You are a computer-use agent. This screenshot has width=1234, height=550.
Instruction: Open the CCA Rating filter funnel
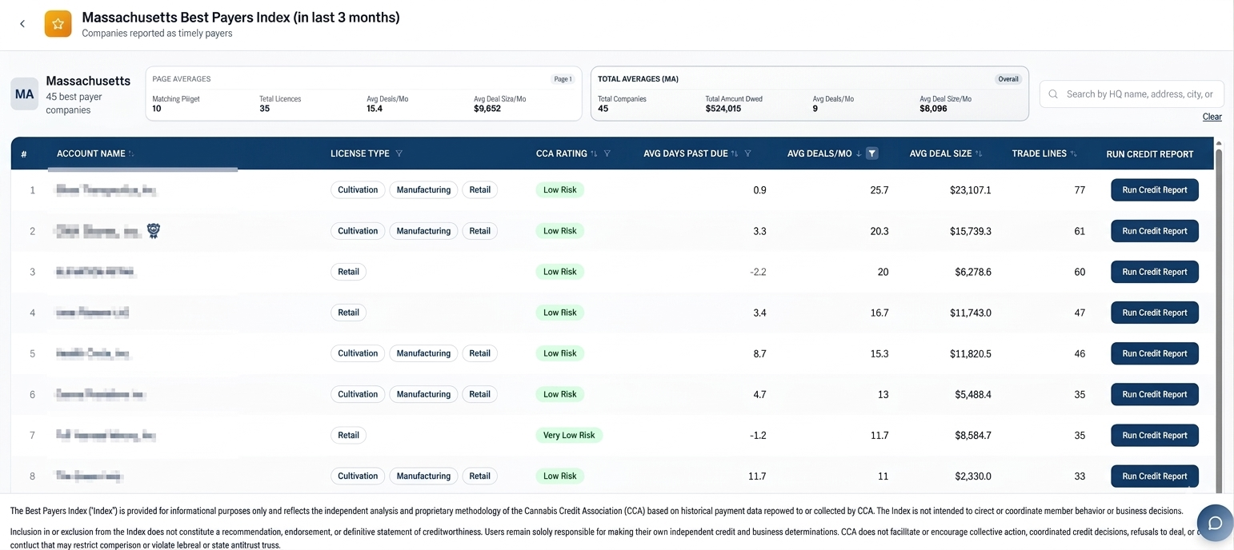607,153
